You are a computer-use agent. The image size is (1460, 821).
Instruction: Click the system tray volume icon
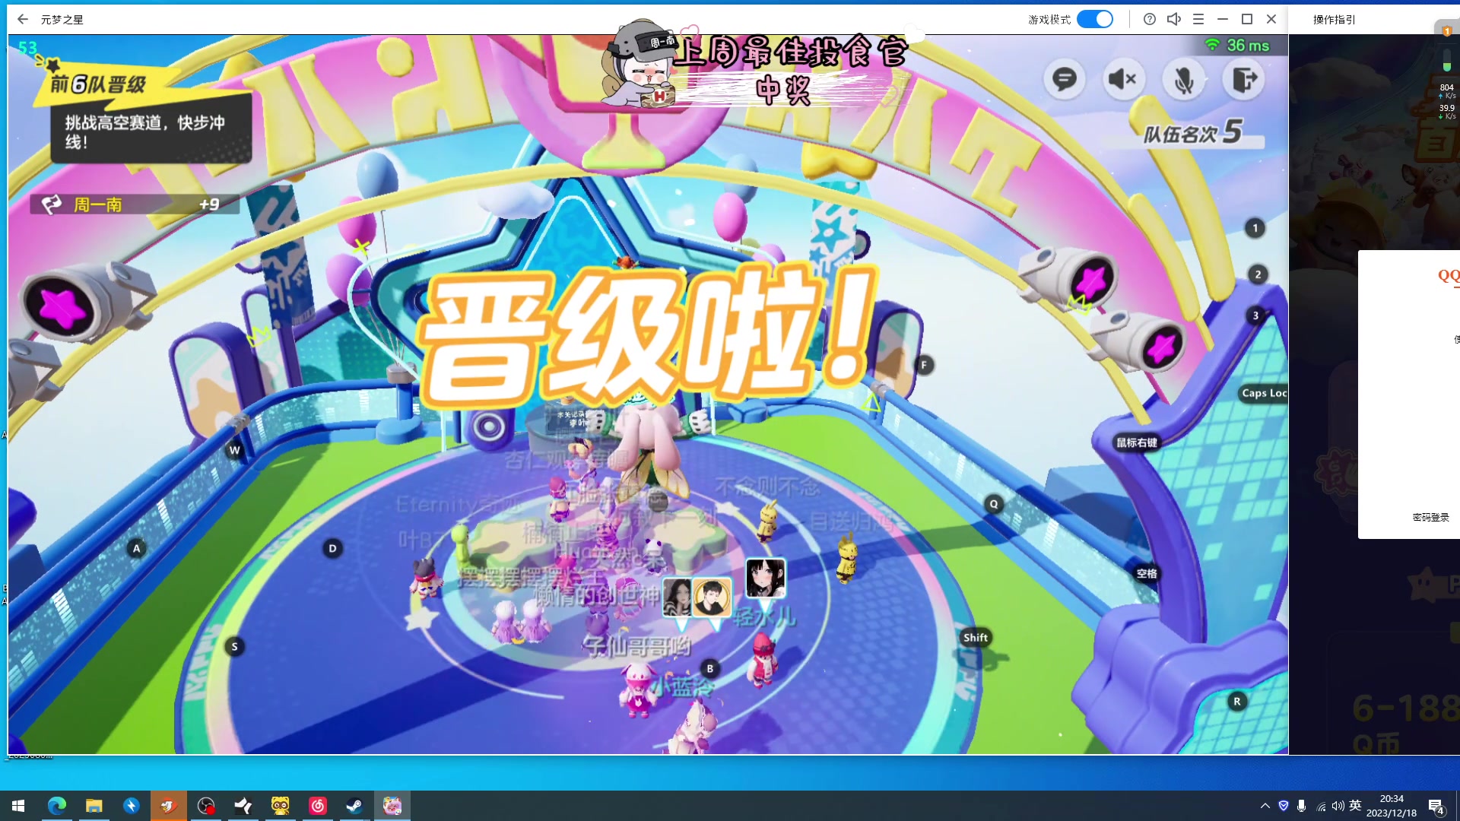pyautogui.click(x=1338, y=806)
